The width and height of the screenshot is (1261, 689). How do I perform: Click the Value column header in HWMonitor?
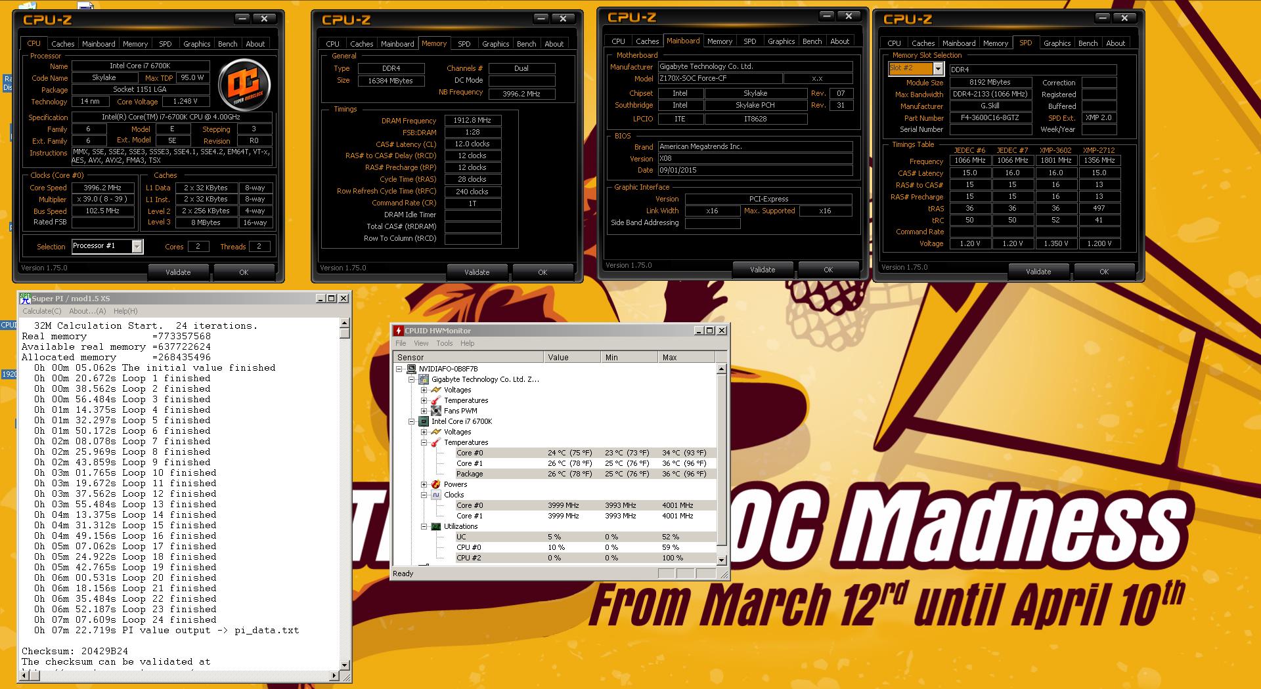[x=572, y=357]
